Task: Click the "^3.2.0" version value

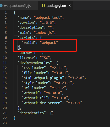Action: coord(76,78)
